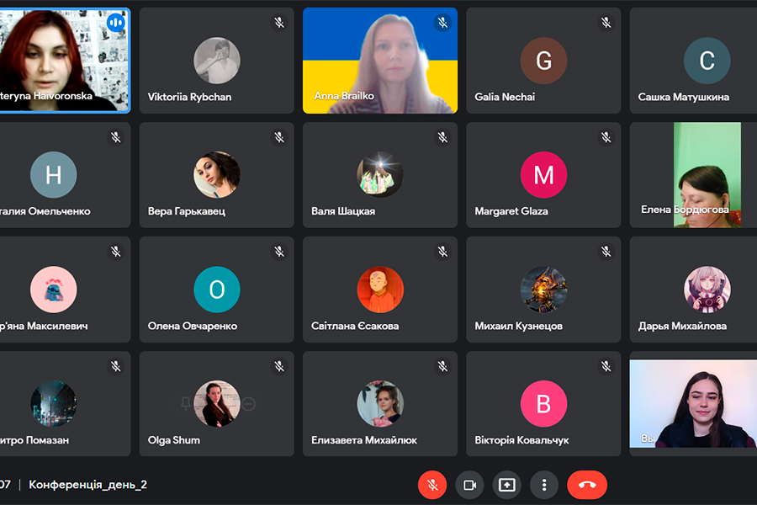Click the muted mic icon on Валя Шацкая's tile
The width and height of the screenshot is (757, 505).
pyautogui.click(x=442, y=137)
